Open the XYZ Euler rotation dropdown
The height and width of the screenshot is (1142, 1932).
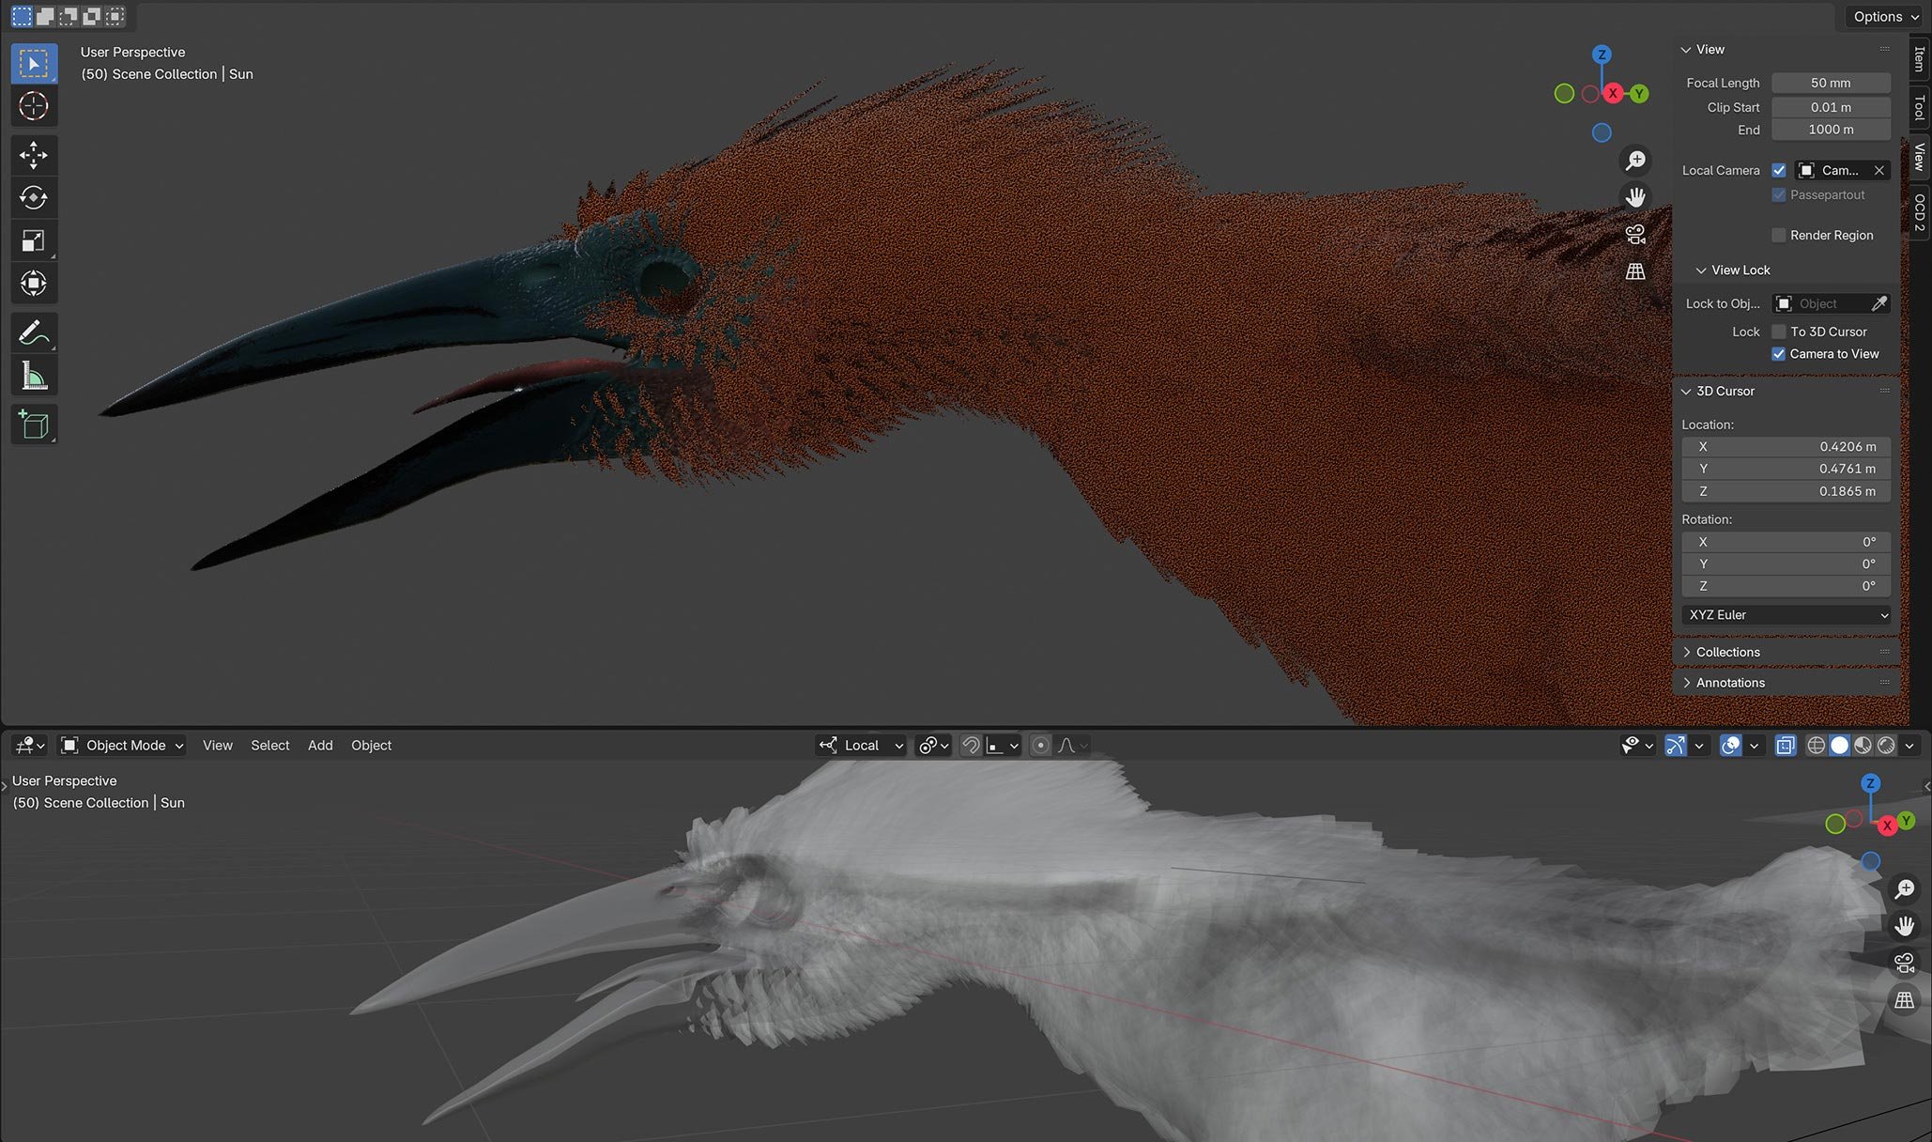click(x=1786, y=615)
